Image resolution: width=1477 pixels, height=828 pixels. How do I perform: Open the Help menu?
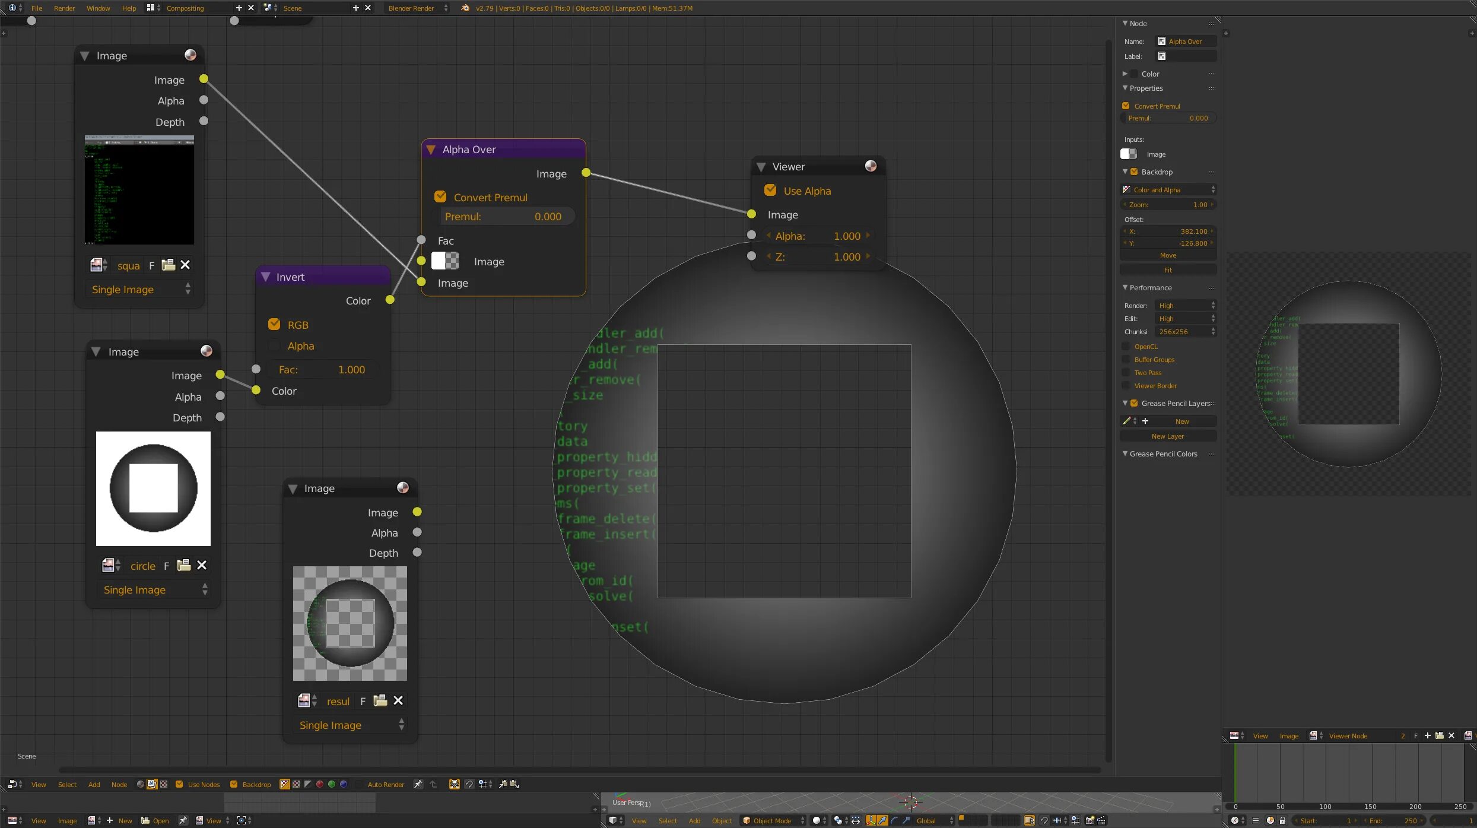coord(129,8)
